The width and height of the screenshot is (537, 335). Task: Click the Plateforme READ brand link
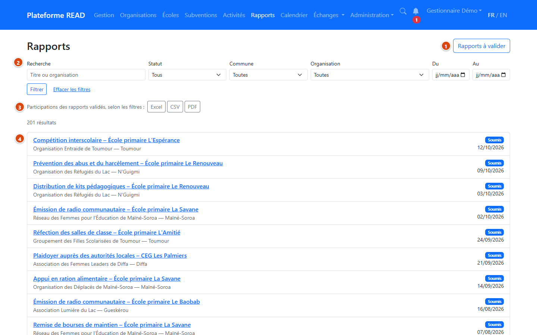tap(56, 15)
